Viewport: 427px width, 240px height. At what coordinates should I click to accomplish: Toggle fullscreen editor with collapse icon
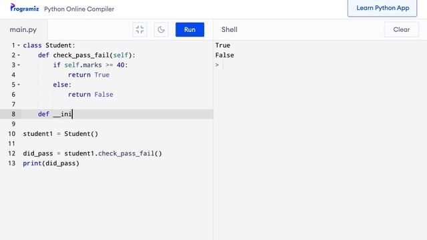point(139,29)
